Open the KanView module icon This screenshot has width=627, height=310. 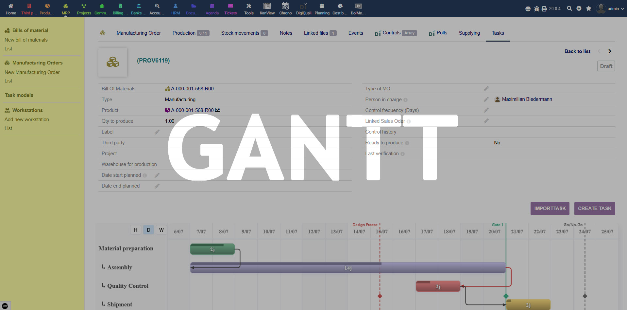pyautogui.click(x=267, y=6)
